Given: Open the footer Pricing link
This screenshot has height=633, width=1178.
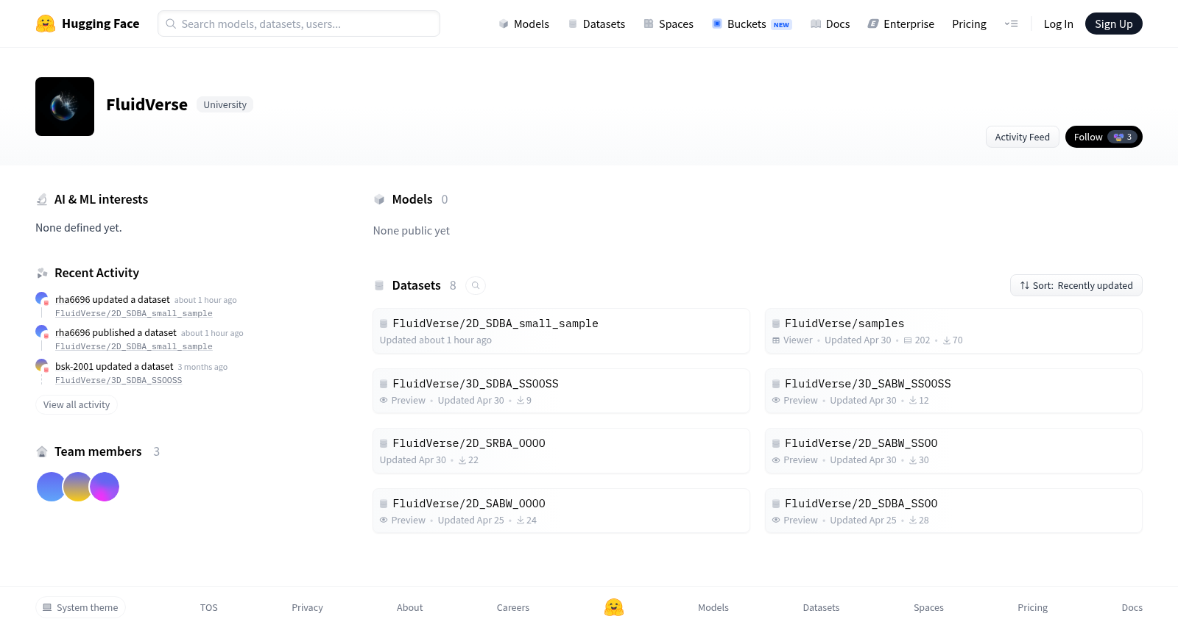Looking at the screenshot, I should (x=1032, y=607).
